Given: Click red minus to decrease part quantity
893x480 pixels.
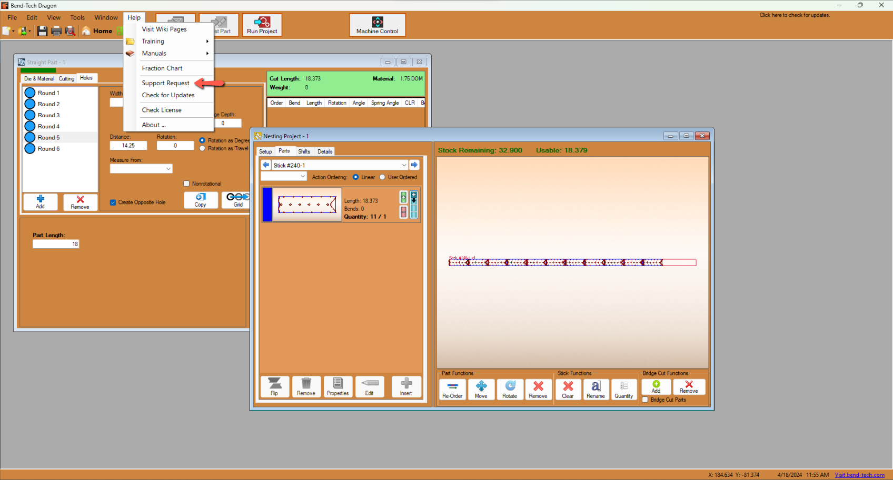Looking at the screenshot, I should click(x=404, y=212).
